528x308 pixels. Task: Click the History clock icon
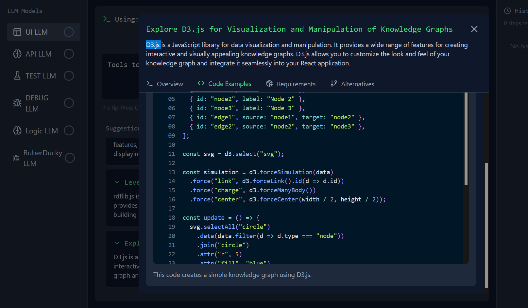(507, 11)
